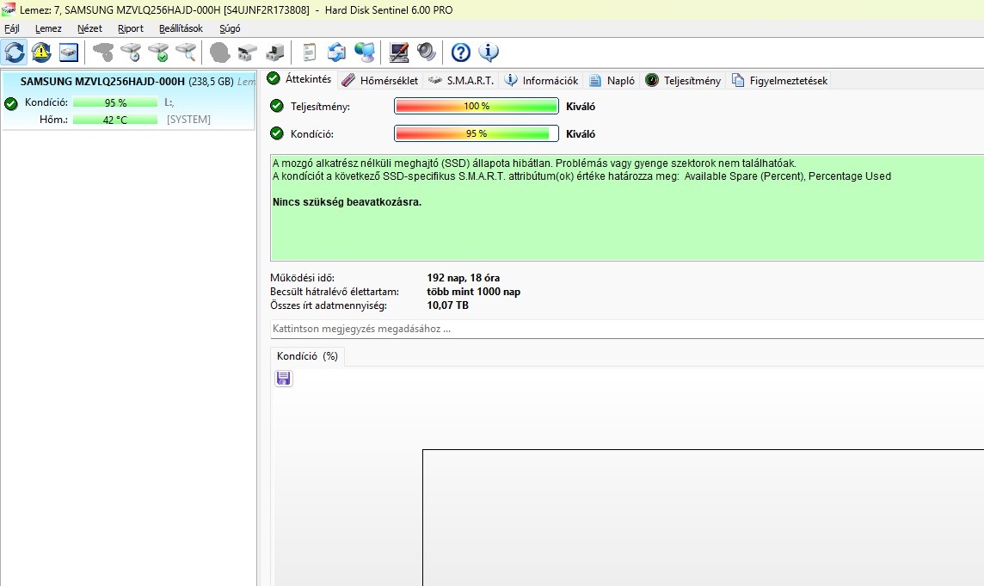
Task: Switch to the Áttekintés tab
Action: pyautogui.click(x=299, y=79)
